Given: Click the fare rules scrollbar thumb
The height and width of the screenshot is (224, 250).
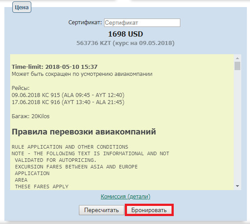Looking at the screenshot, I should (x=237, y=66).
